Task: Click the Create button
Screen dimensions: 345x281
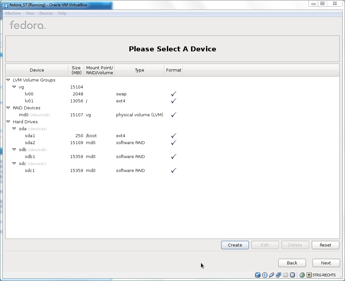Action: pyautogui.click(x=235, y=245)
